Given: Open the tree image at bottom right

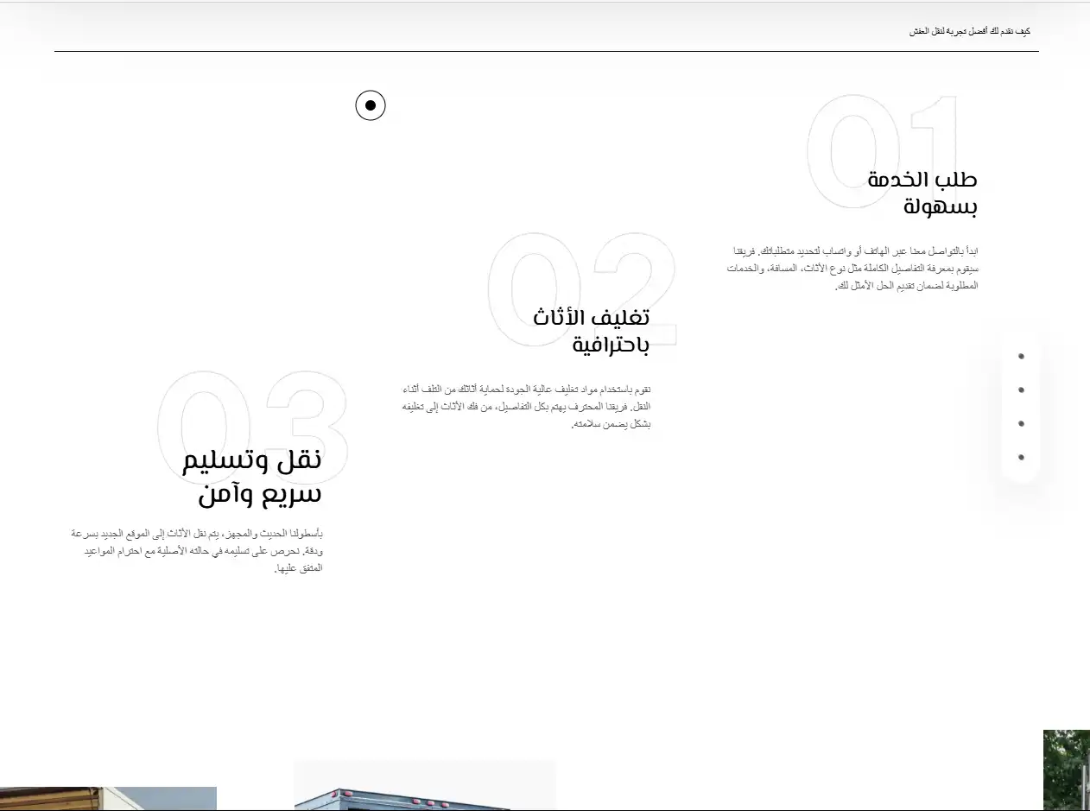Looking at the screenshot, I should (x=1066, y=770).
